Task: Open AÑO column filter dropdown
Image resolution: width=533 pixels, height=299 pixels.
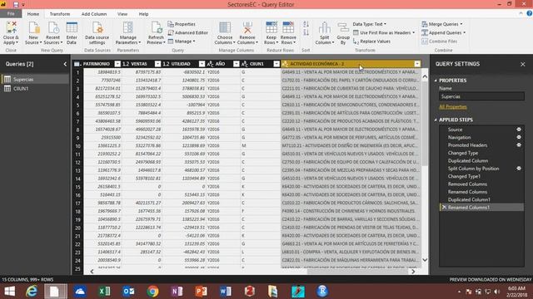Action: point(237,64)
